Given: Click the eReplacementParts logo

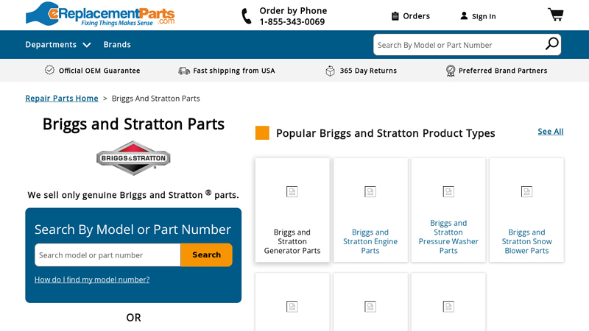Looking at the screenshot, I should click(100, 14).
